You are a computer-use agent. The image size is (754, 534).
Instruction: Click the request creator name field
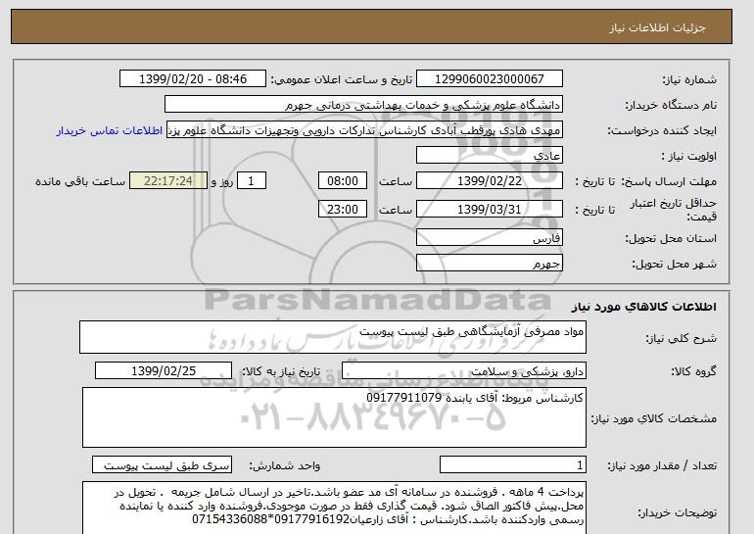tap(364, 130)
